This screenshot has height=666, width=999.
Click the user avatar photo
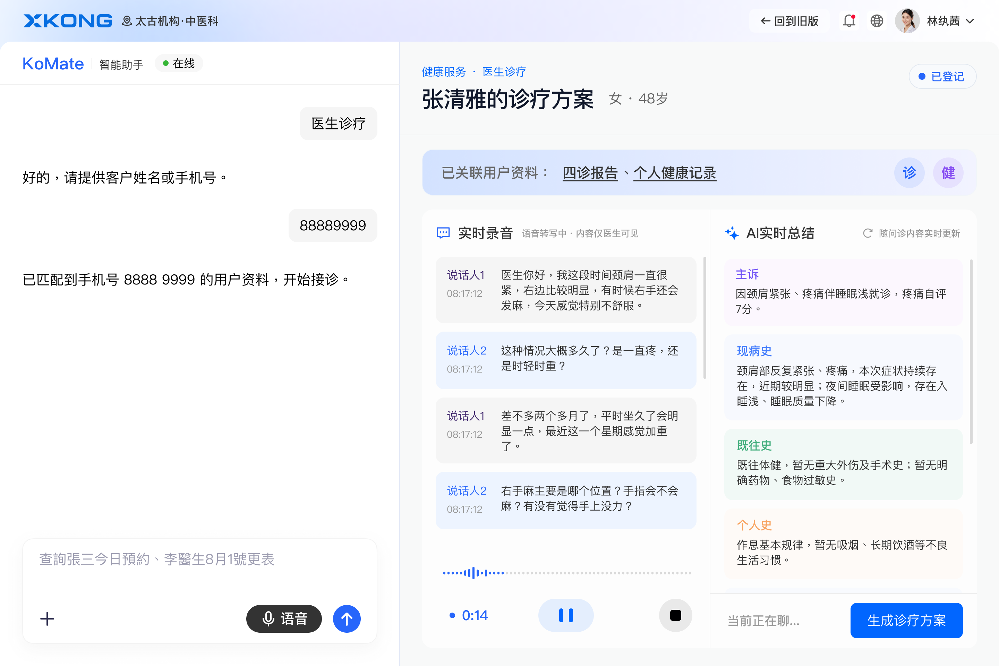[907, 21]
